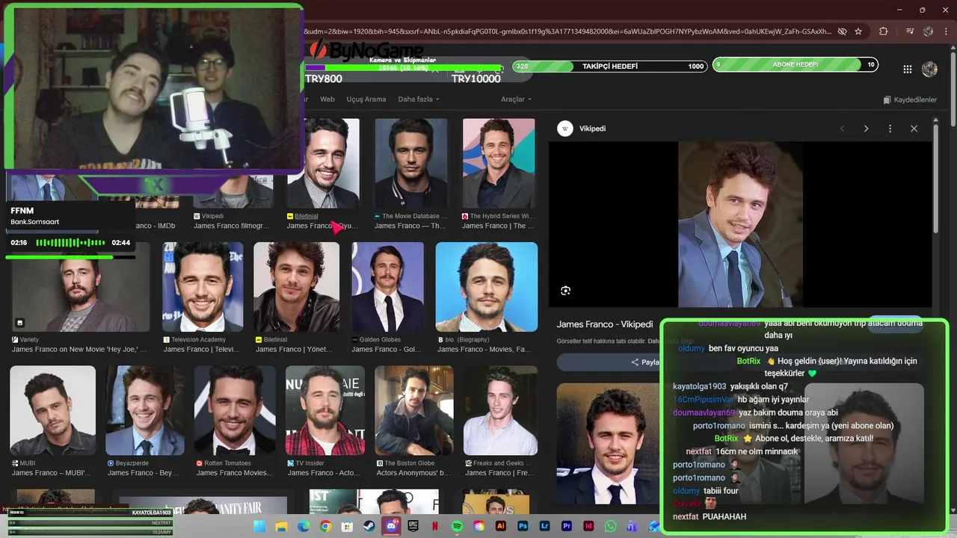
Task: Launch Adobe Illustrator from taskbar
Action: pos(501,526)
